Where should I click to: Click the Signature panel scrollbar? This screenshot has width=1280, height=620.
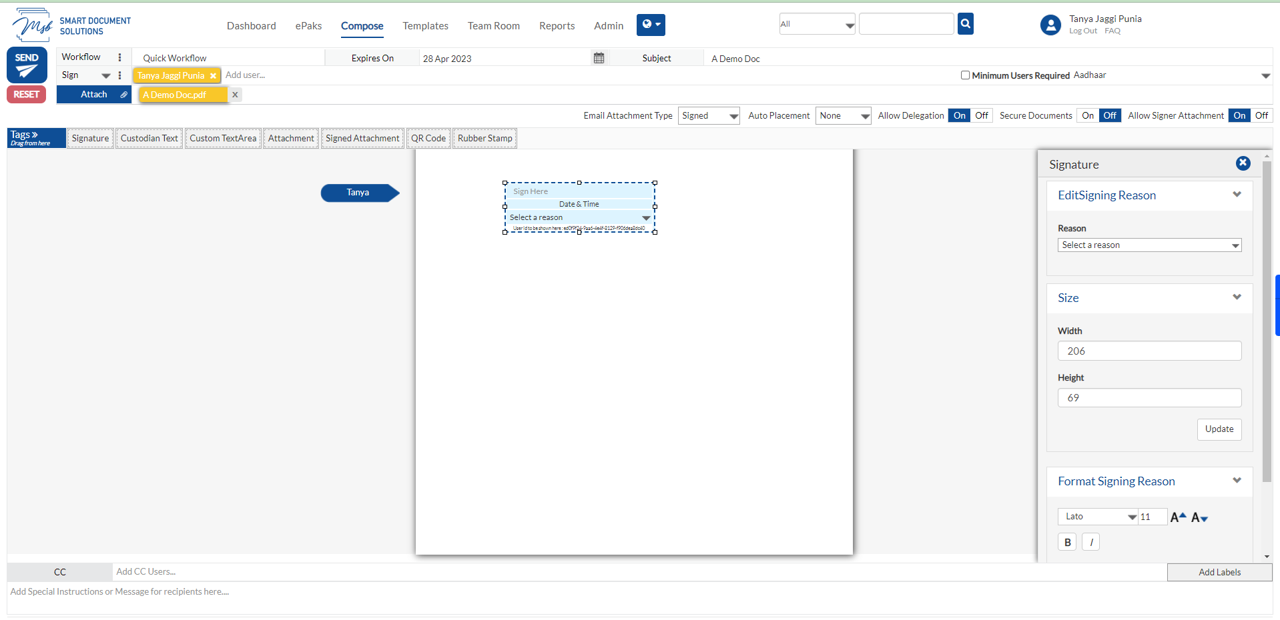point(1267,321)
